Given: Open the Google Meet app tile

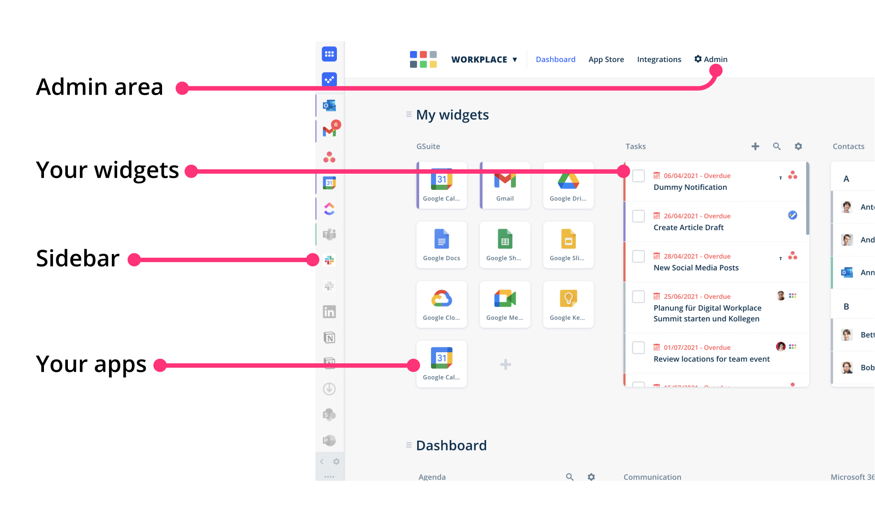Looking at the screenshot, I should (505, 305).
